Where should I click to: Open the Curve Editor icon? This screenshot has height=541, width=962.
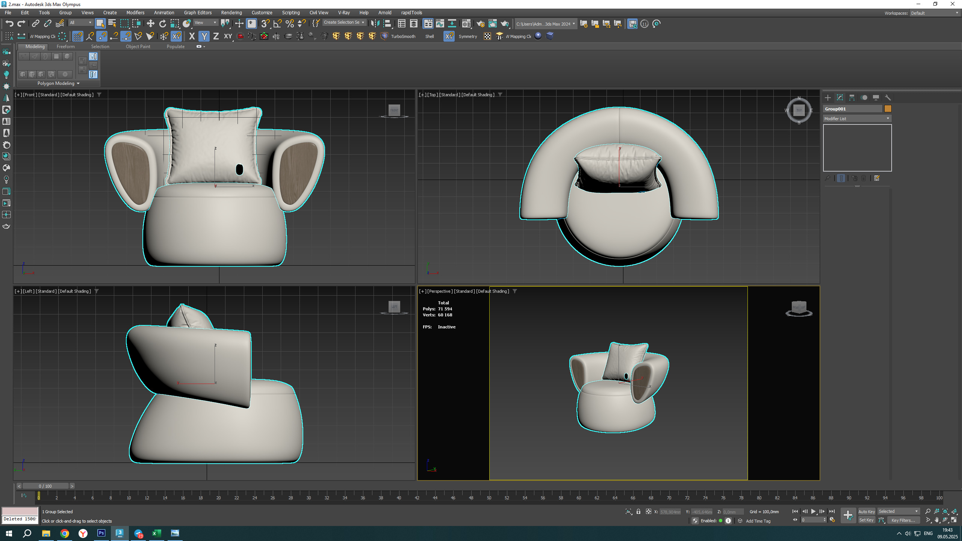pos(440,24)
